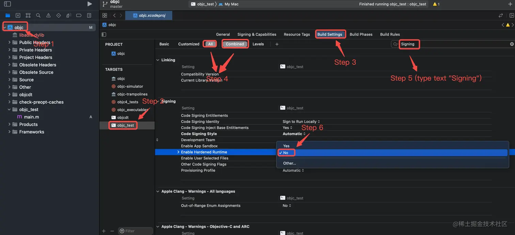Expand the Private Headers group
The width and height of the screenshot is (515, 235).
[9, 50]
